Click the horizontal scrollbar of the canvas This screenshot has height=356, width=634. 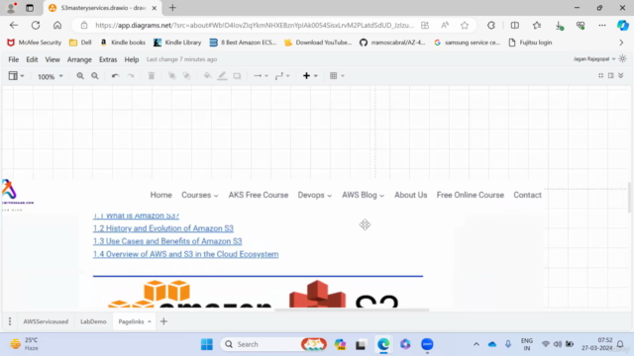pyautogui.click(x=352, y=310)
